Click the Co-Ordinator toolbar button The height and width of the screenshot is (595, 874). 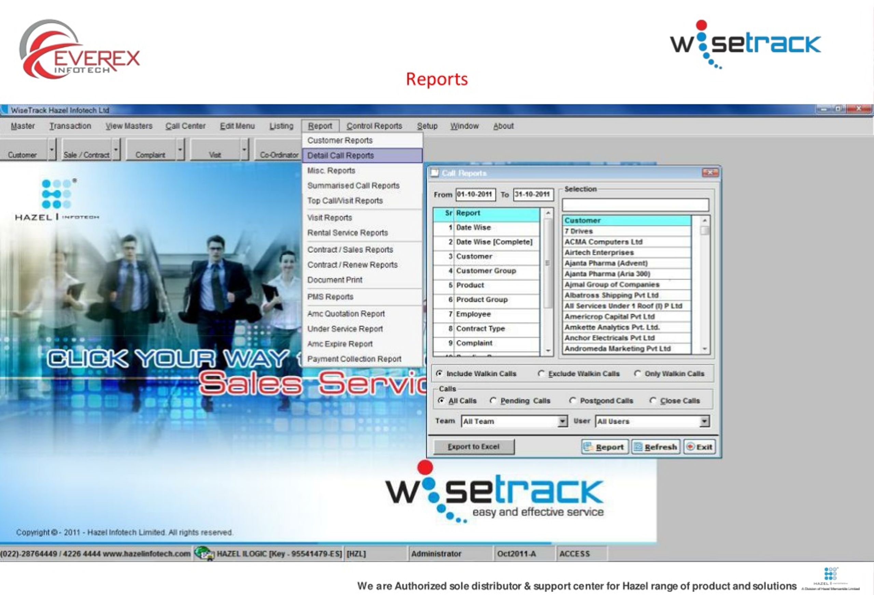click(278, 149)
